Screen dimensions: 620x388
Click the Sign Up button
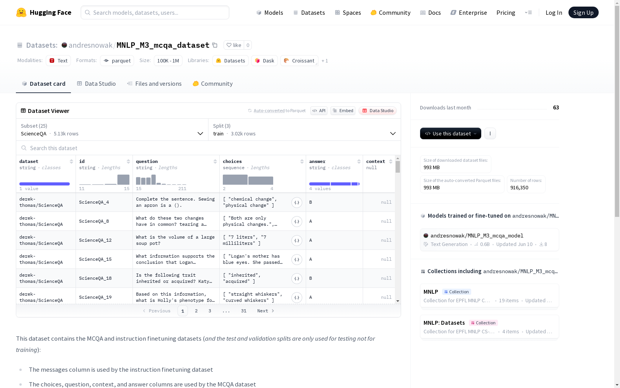point(584,12)
